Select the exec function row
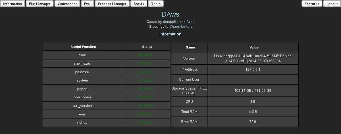341x134 pixels. pos(106,55)
